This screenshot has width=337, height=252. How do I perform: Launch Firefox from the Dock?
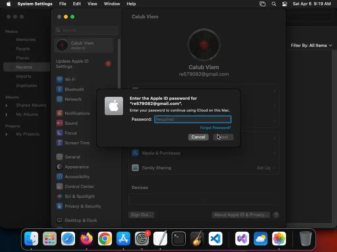tap(87, 239)
